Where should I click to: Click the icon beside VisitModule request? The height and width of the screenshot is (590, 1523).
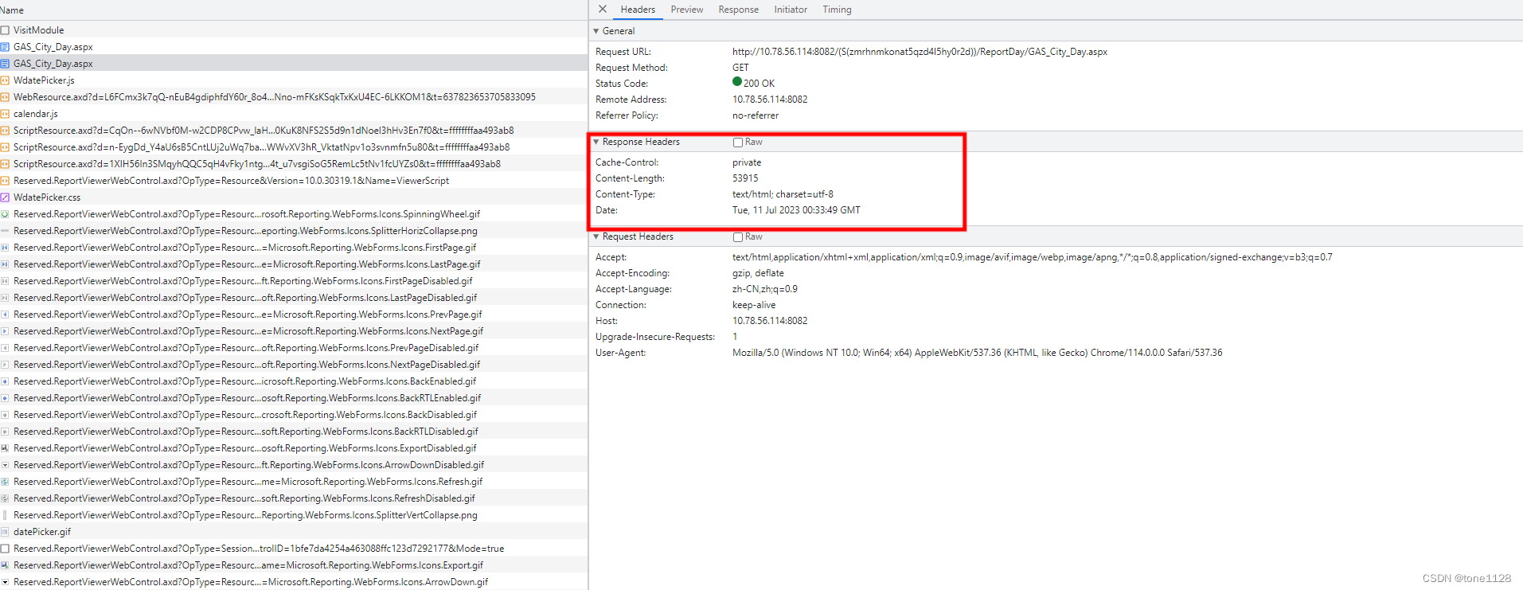coord(5,30)
